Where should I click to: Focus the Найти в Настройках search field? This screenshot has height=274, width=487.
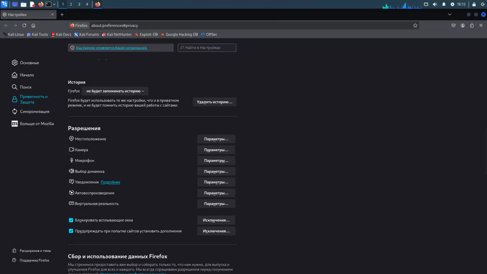(x=207, y=47)
